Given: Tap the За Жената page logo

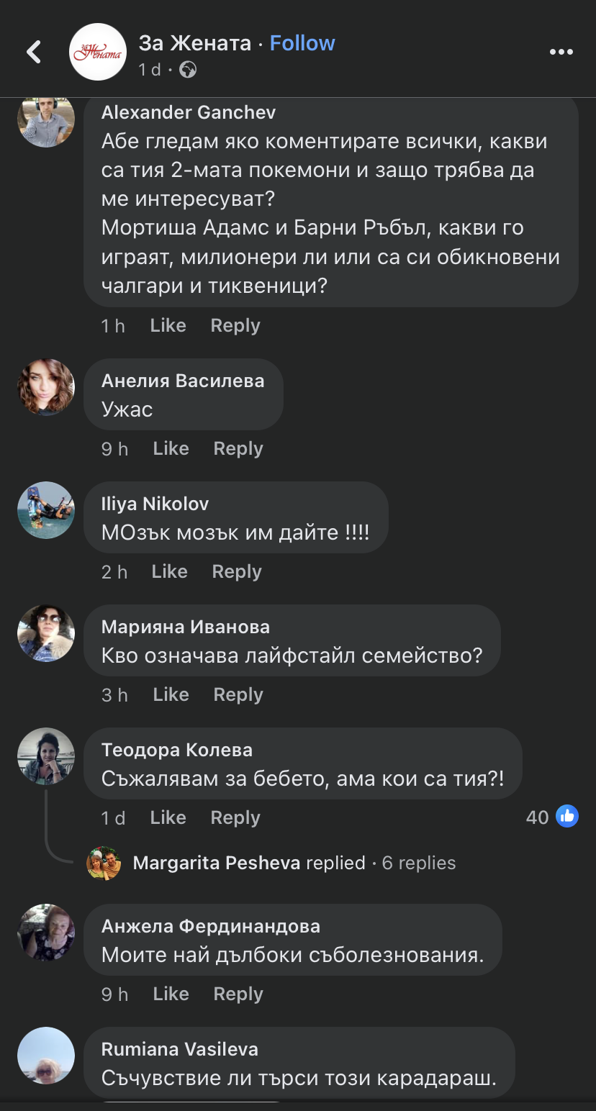Looking at the screenshot, I should click(x=98, y=52).
